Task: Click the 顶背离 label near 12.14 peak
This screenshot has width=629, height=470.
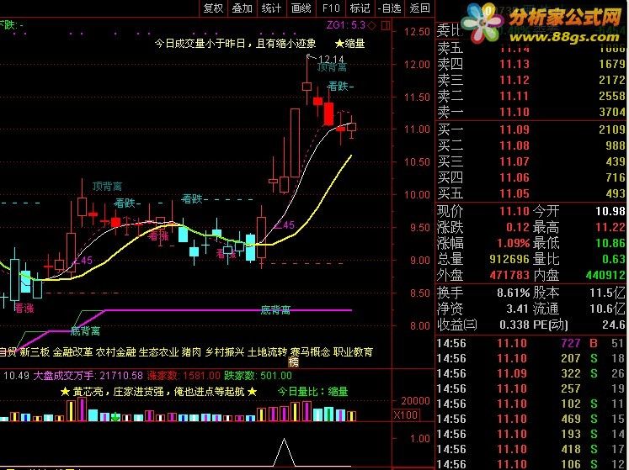Action: click(332, 67)
